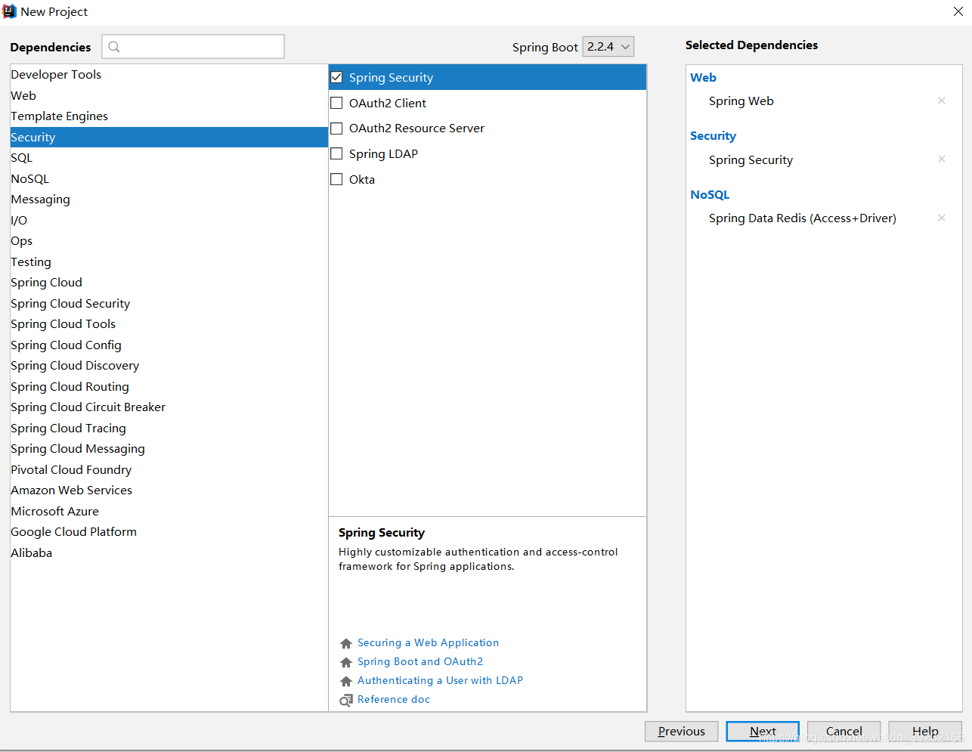Select the Spring Cloud Tracing category

169,428
